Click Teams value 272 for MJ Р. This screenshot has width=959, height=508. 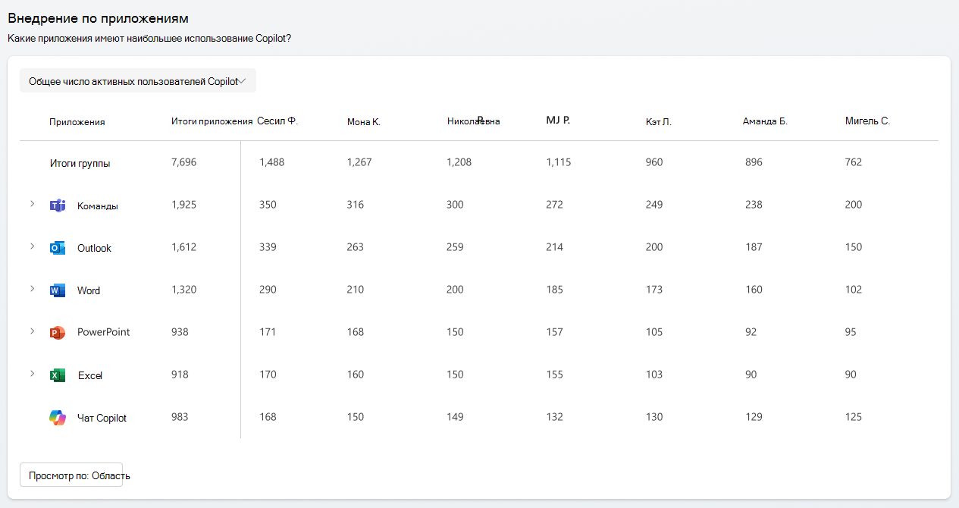pyautogui.click(x=554, y=205)
